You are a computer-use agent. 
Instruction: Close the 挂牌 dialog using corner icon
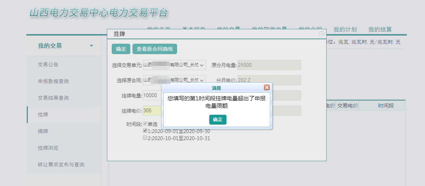click(x=321, y=34)
